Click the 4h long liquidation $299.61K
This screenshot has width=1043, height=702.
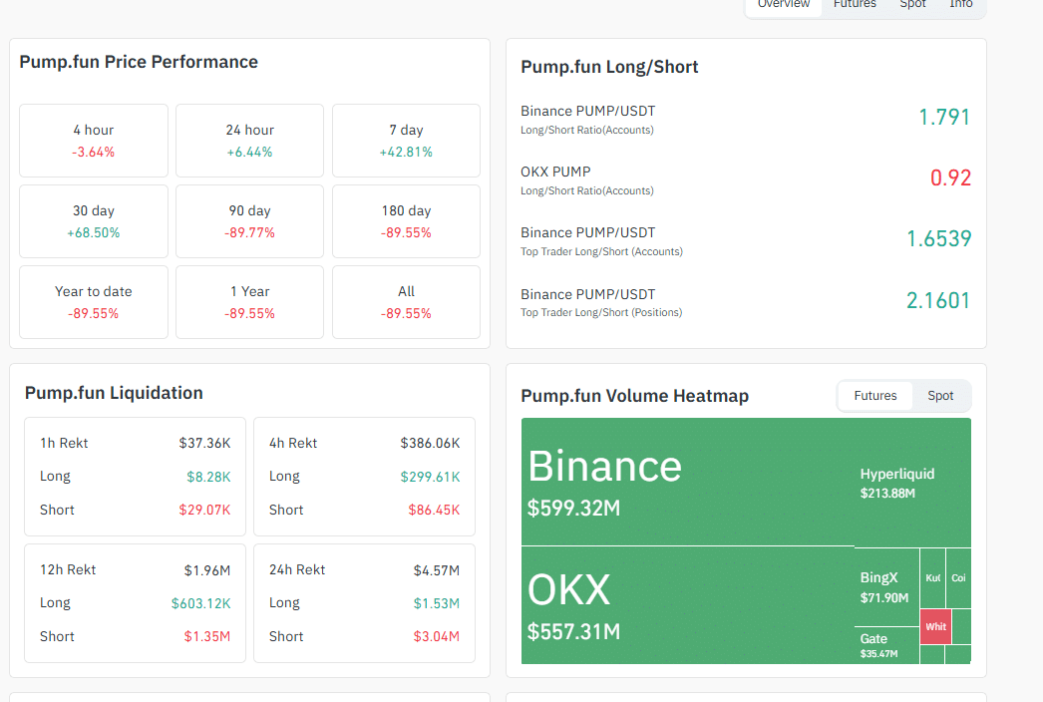[x=430, y=477]
